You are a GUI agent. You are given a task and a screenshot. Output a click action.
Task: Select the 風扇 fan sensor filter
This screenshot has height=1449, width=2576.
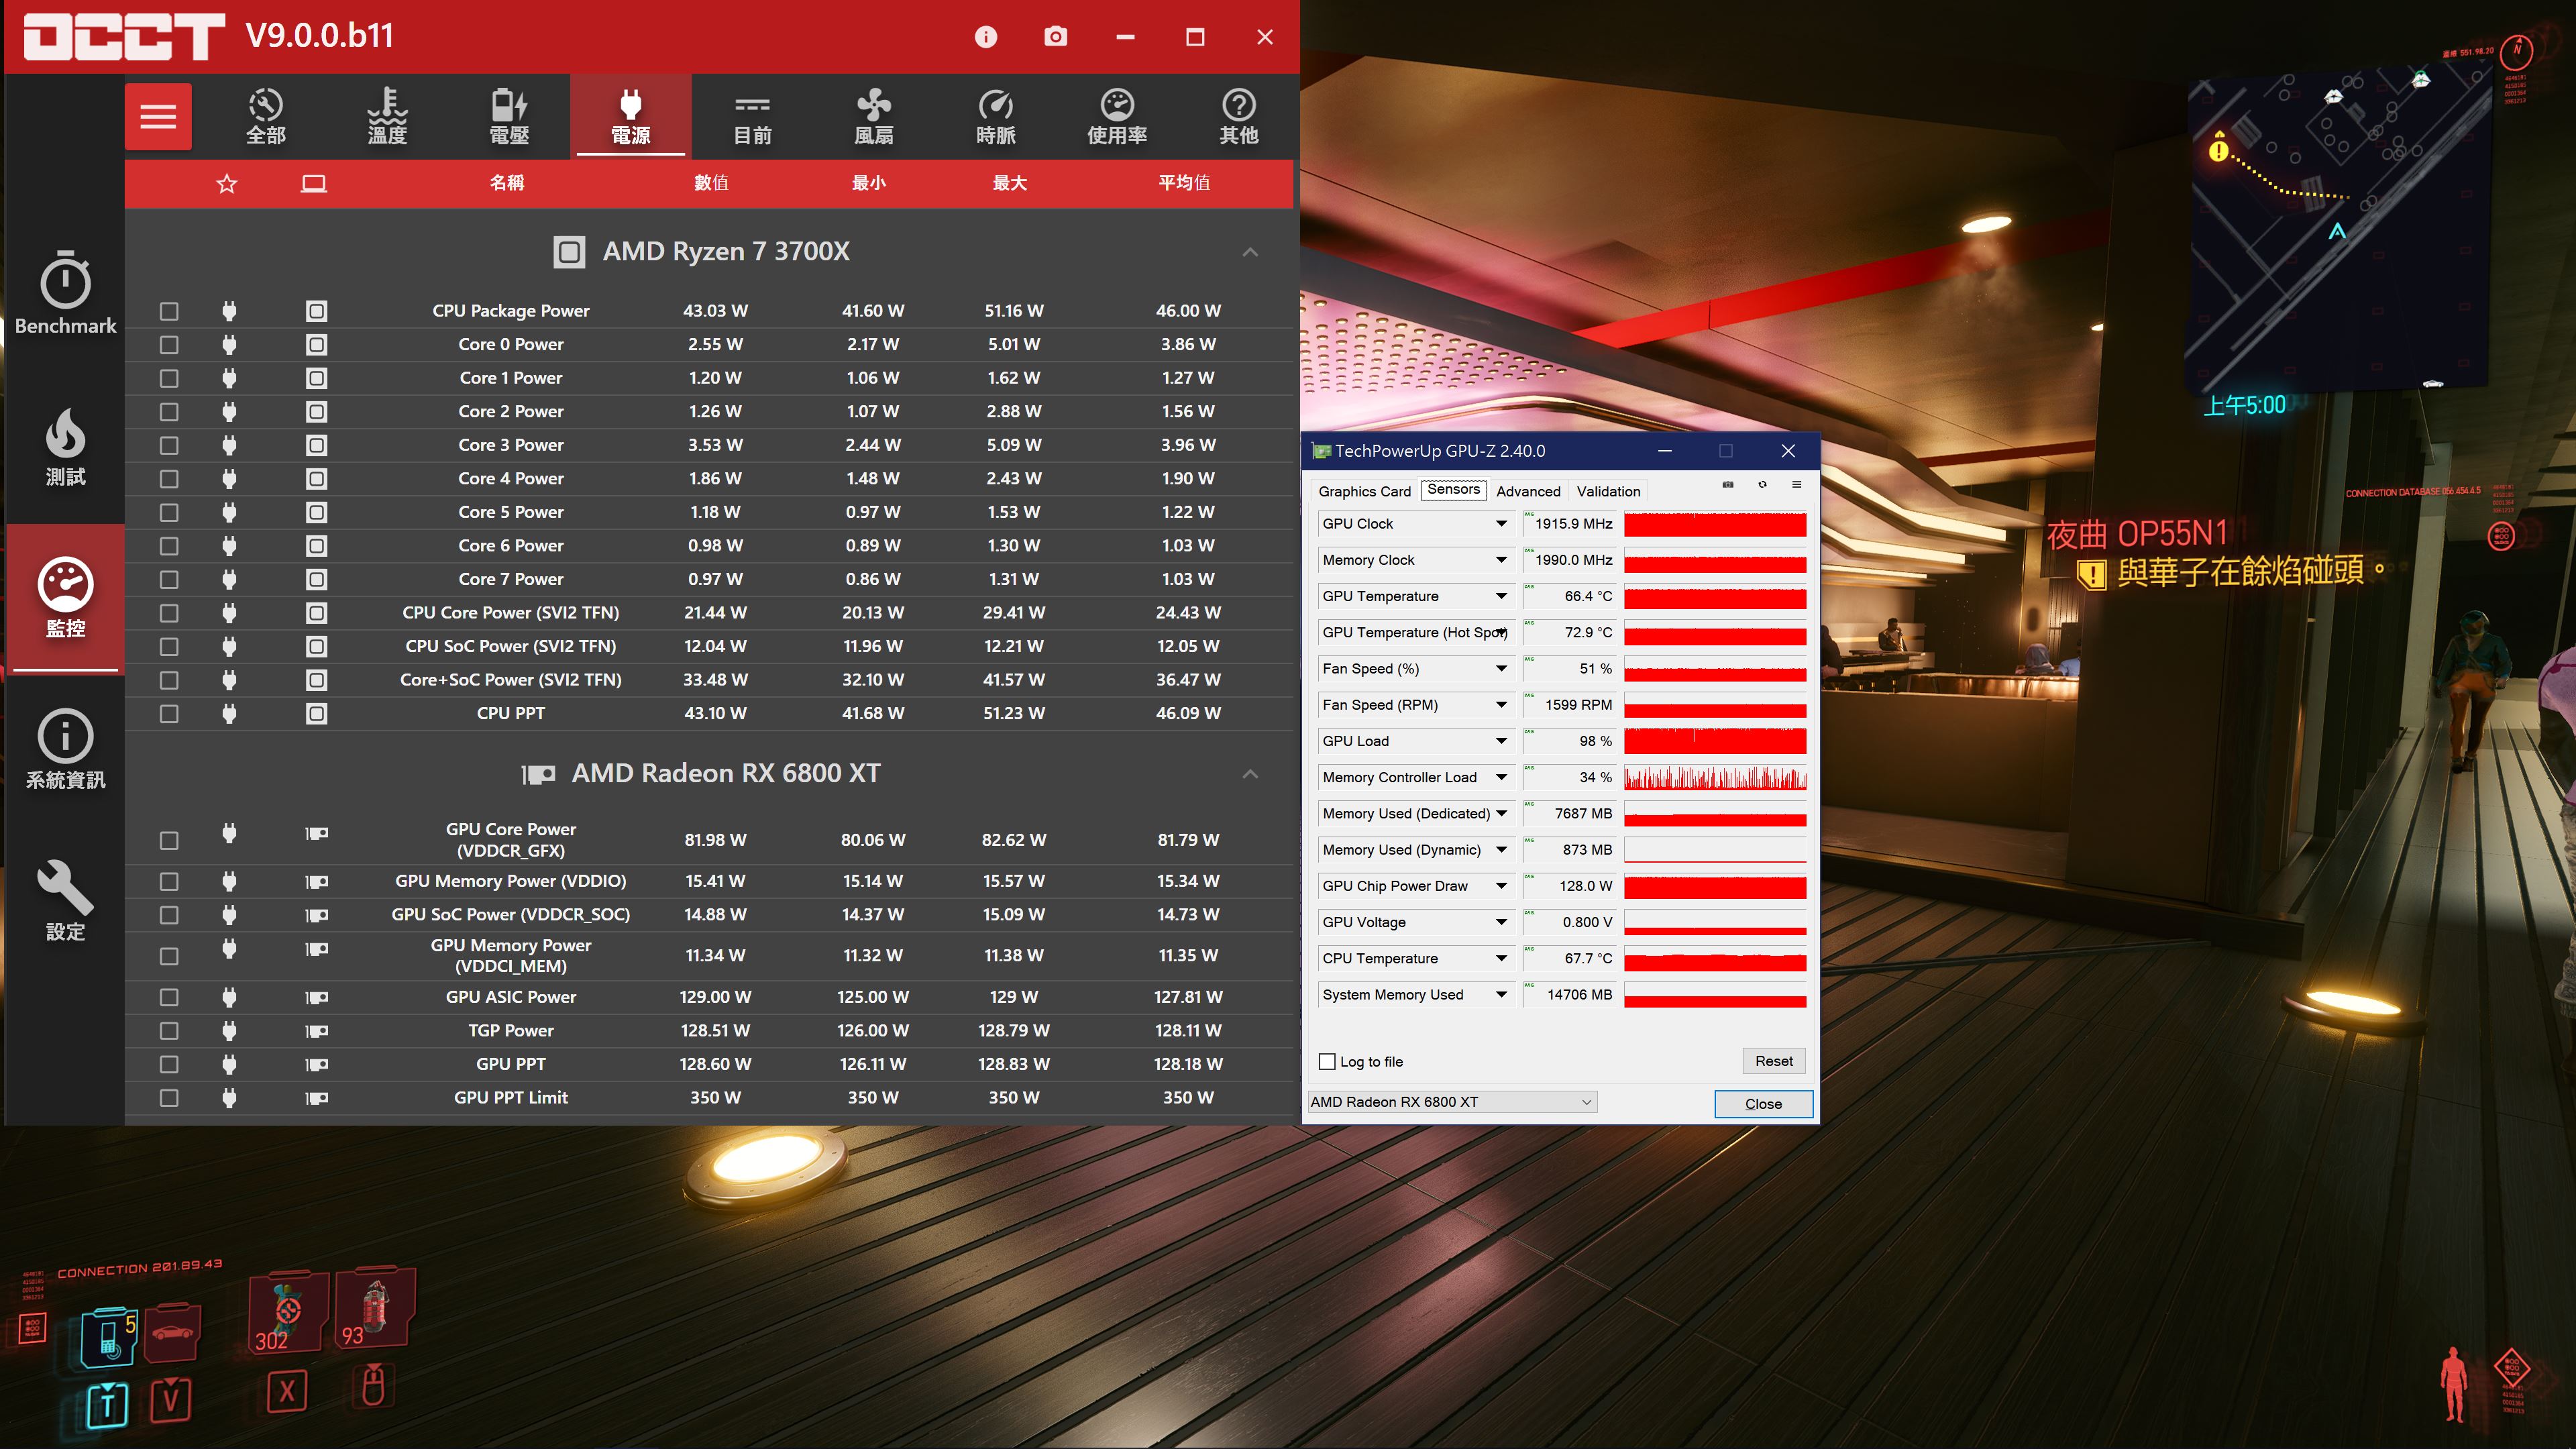pos(873,116)
